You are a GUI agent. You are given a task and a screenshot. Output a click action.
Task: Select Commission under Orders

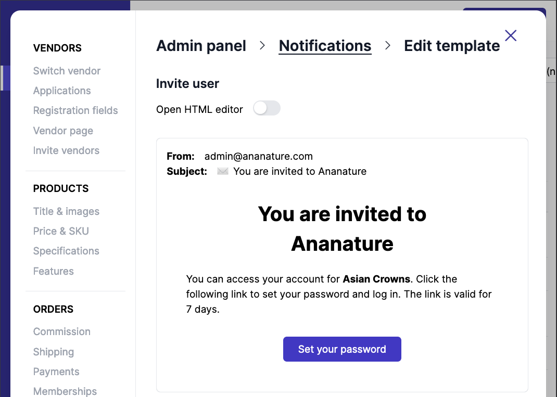tap(61, 331)
